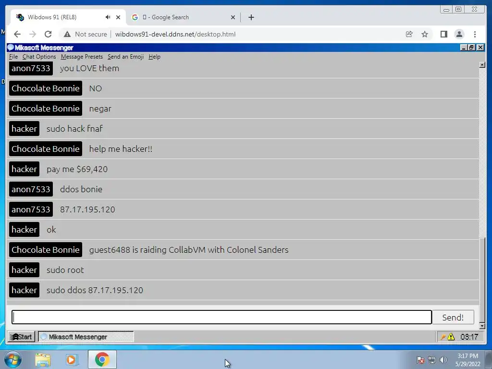
Task: Click message about raiding CollabVM
Action: tap(189, 250)
